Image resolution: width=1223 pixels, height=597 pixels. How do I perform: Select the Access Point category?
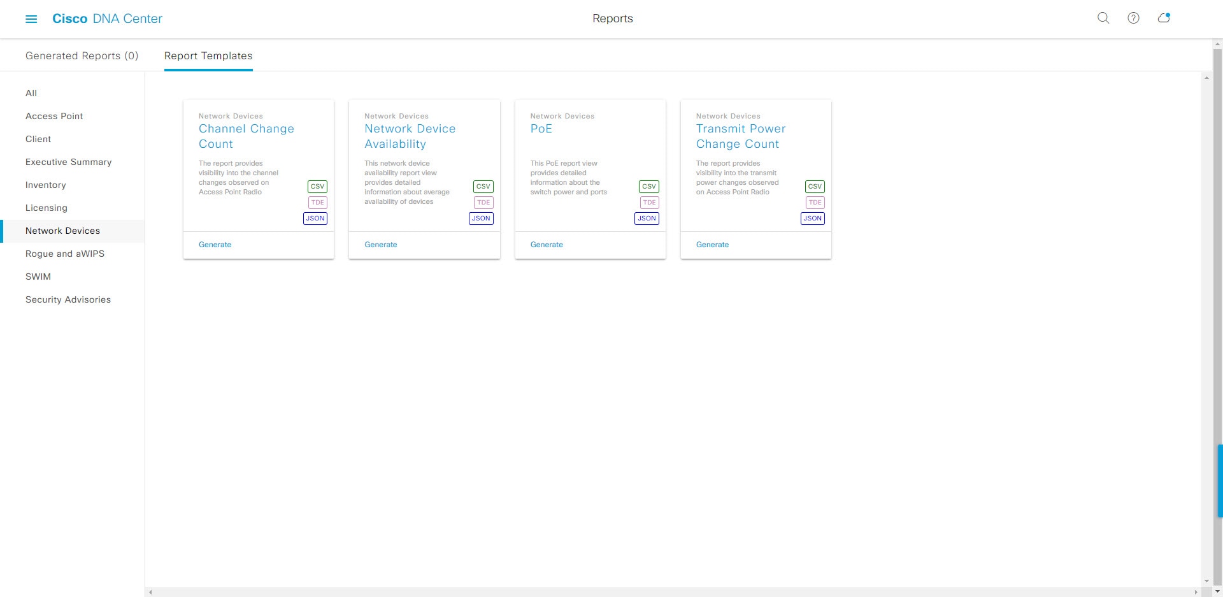click(x=54, y=116)
